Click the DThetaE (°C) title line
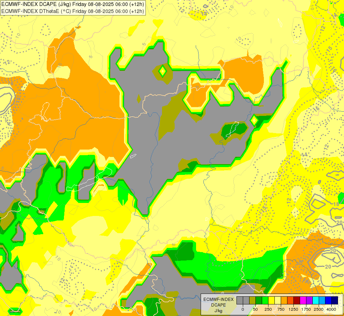Image resolution: width=344 pixels, height=316 pixels. (73, 11)
